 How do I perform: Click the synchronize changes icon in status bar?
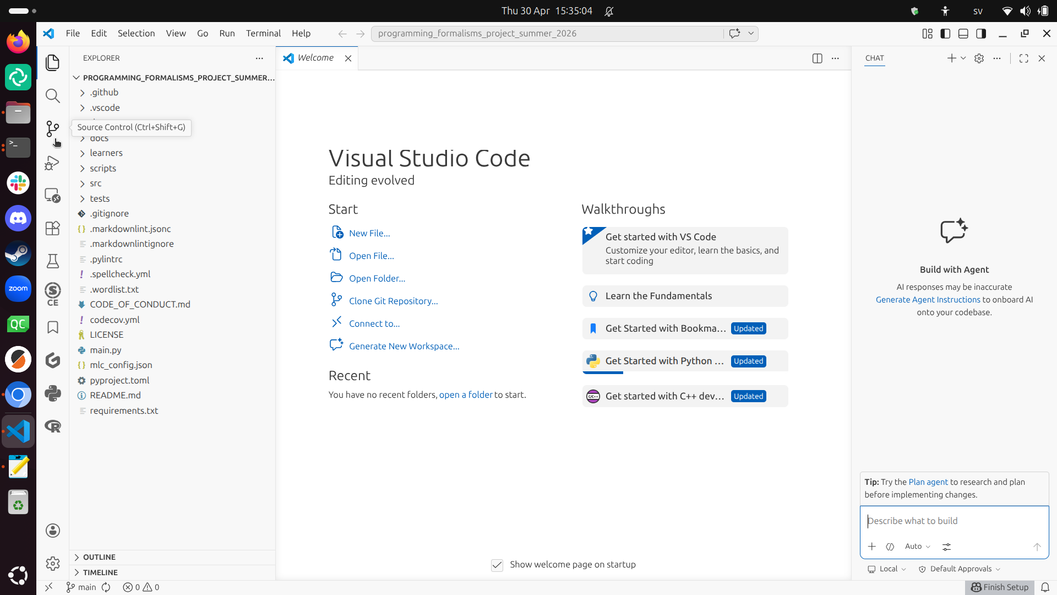[106, 587]
